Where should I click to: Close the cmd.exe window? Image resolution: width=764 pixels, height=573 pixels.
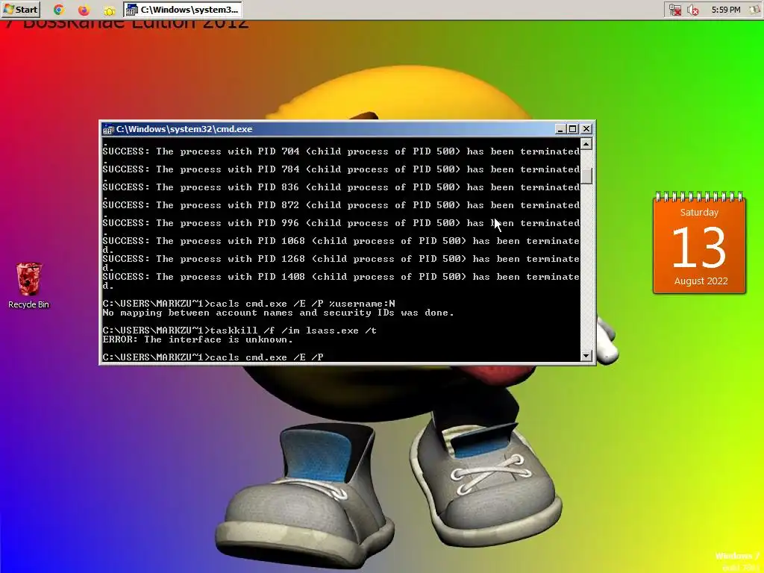click(586, 129)
